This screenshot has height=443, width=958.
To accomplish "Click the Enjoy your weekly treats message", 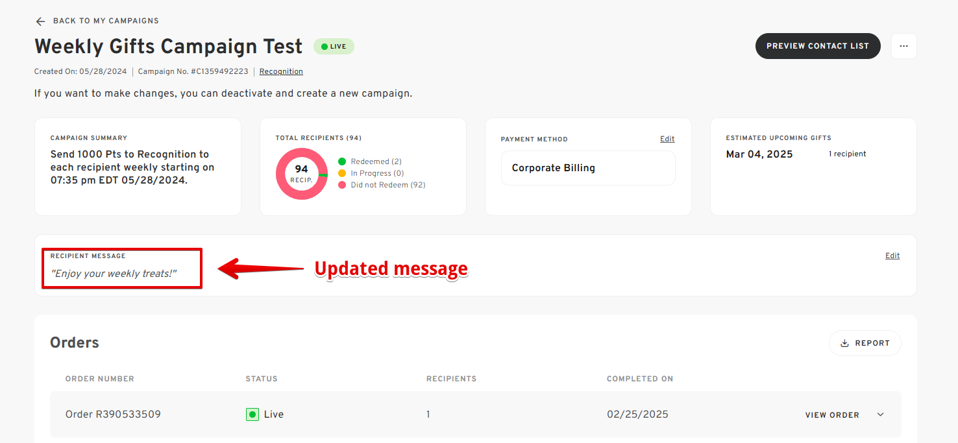I will click(114, 274).
